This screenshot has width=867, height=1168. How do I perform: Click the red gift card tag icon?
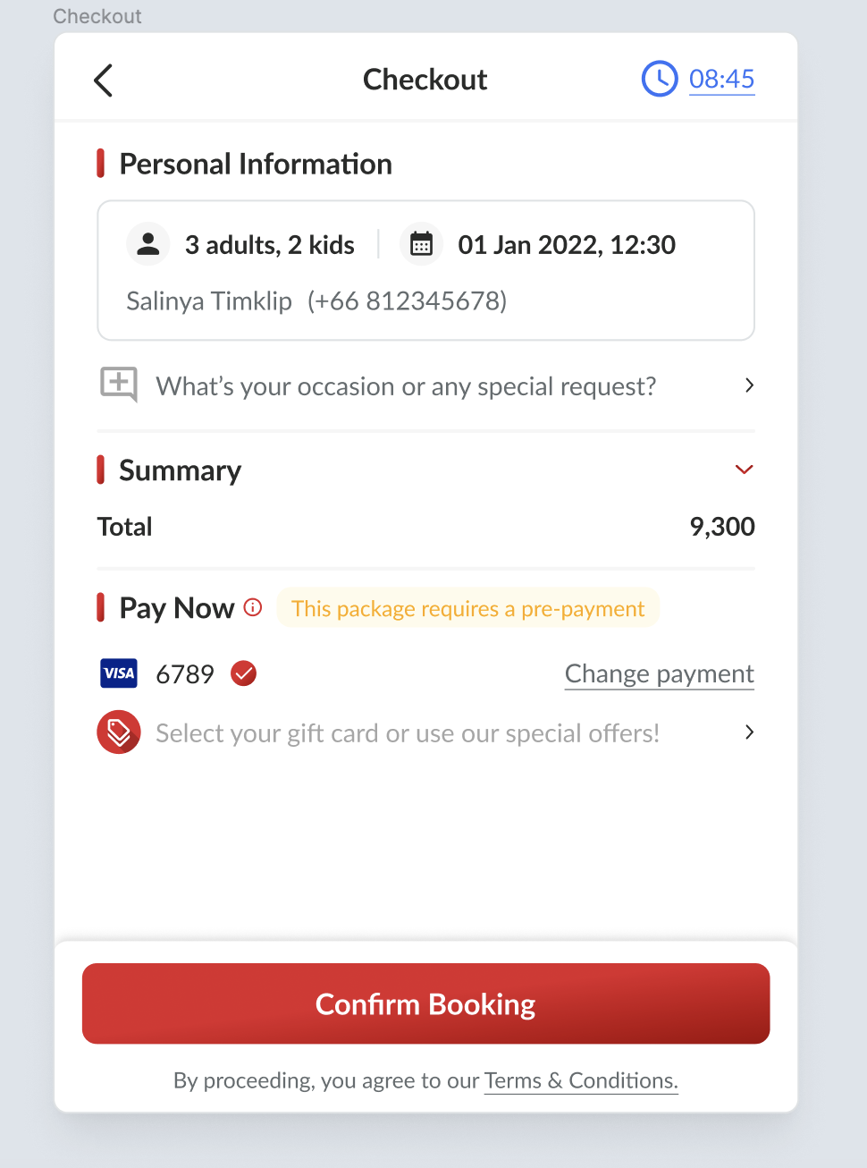tap(119, 732)
